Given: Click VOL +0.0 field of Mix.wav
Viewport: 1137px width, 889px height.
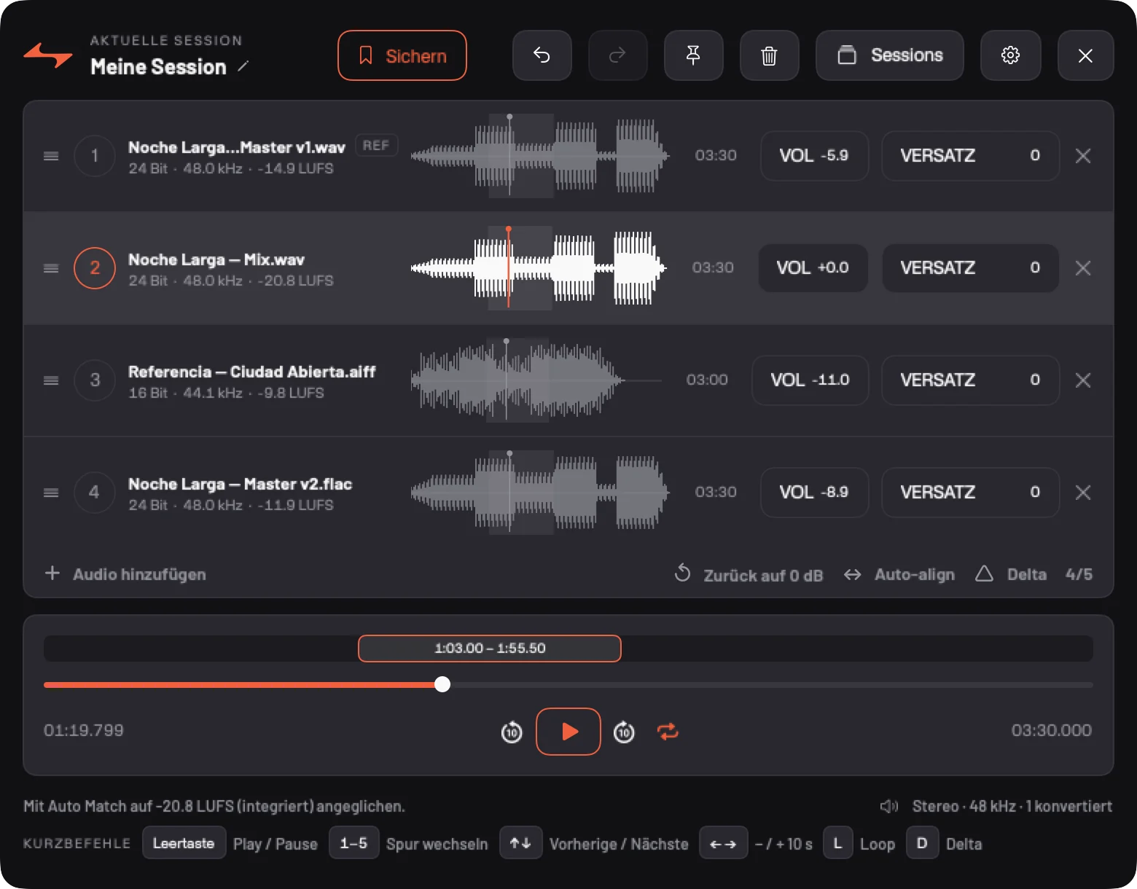Looking at the screenshot, I should pyautogui.click(x=813, y=268).
